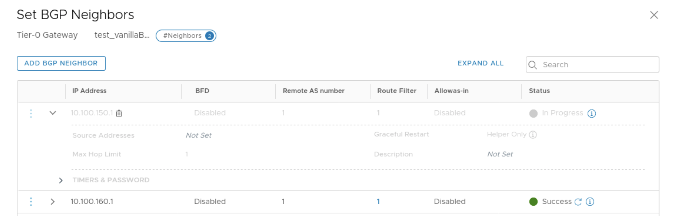Refresh status of 10.100.160.1 neighbor
This screenshot has width=683, height=222.
coord(578,202)
